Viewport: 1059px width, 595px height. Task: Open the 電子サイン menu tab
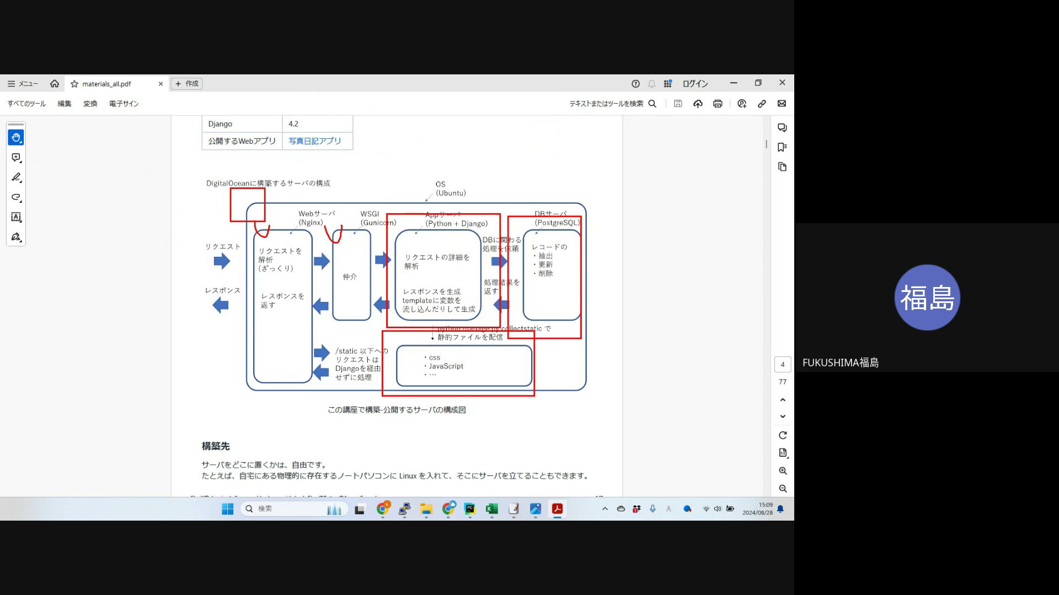124,104
